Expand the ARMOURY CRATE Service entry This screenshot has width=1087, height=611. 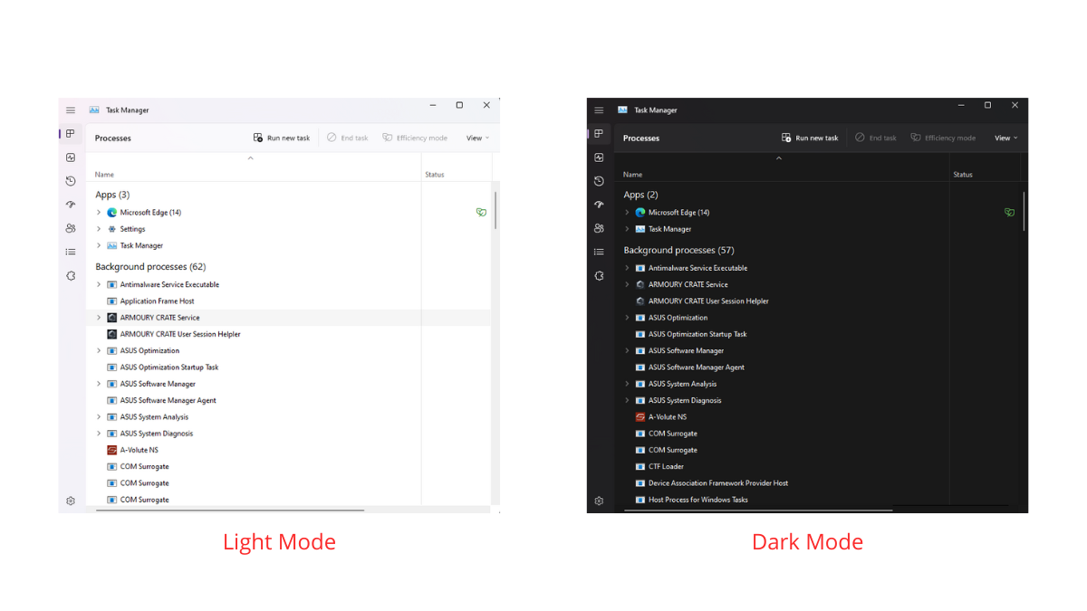[99, 317]
